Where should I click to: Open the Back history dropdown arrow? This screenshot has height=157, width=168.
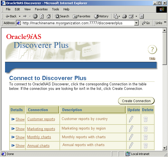[x=20, y=16]
